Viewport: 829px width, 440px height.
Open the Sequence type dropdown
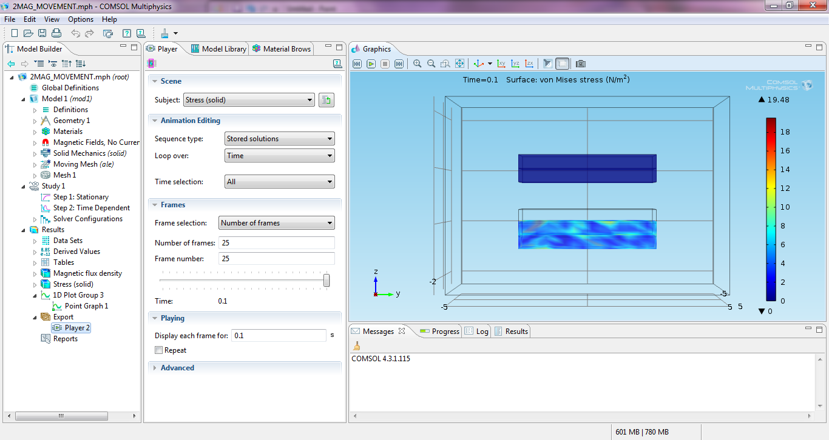click(279, 139)
